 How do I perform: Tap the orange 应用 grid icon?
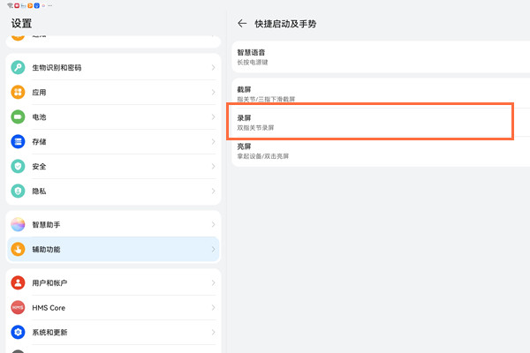tap(19, 93)
